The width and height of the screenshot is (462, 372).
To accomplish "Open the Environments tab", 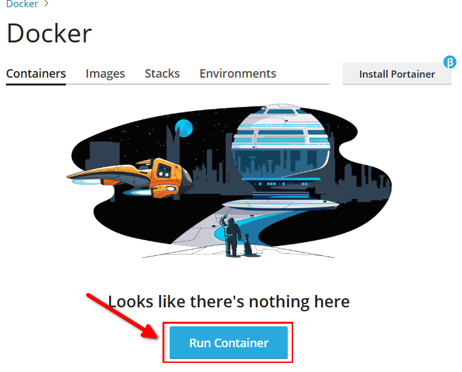I will [238, 73].
